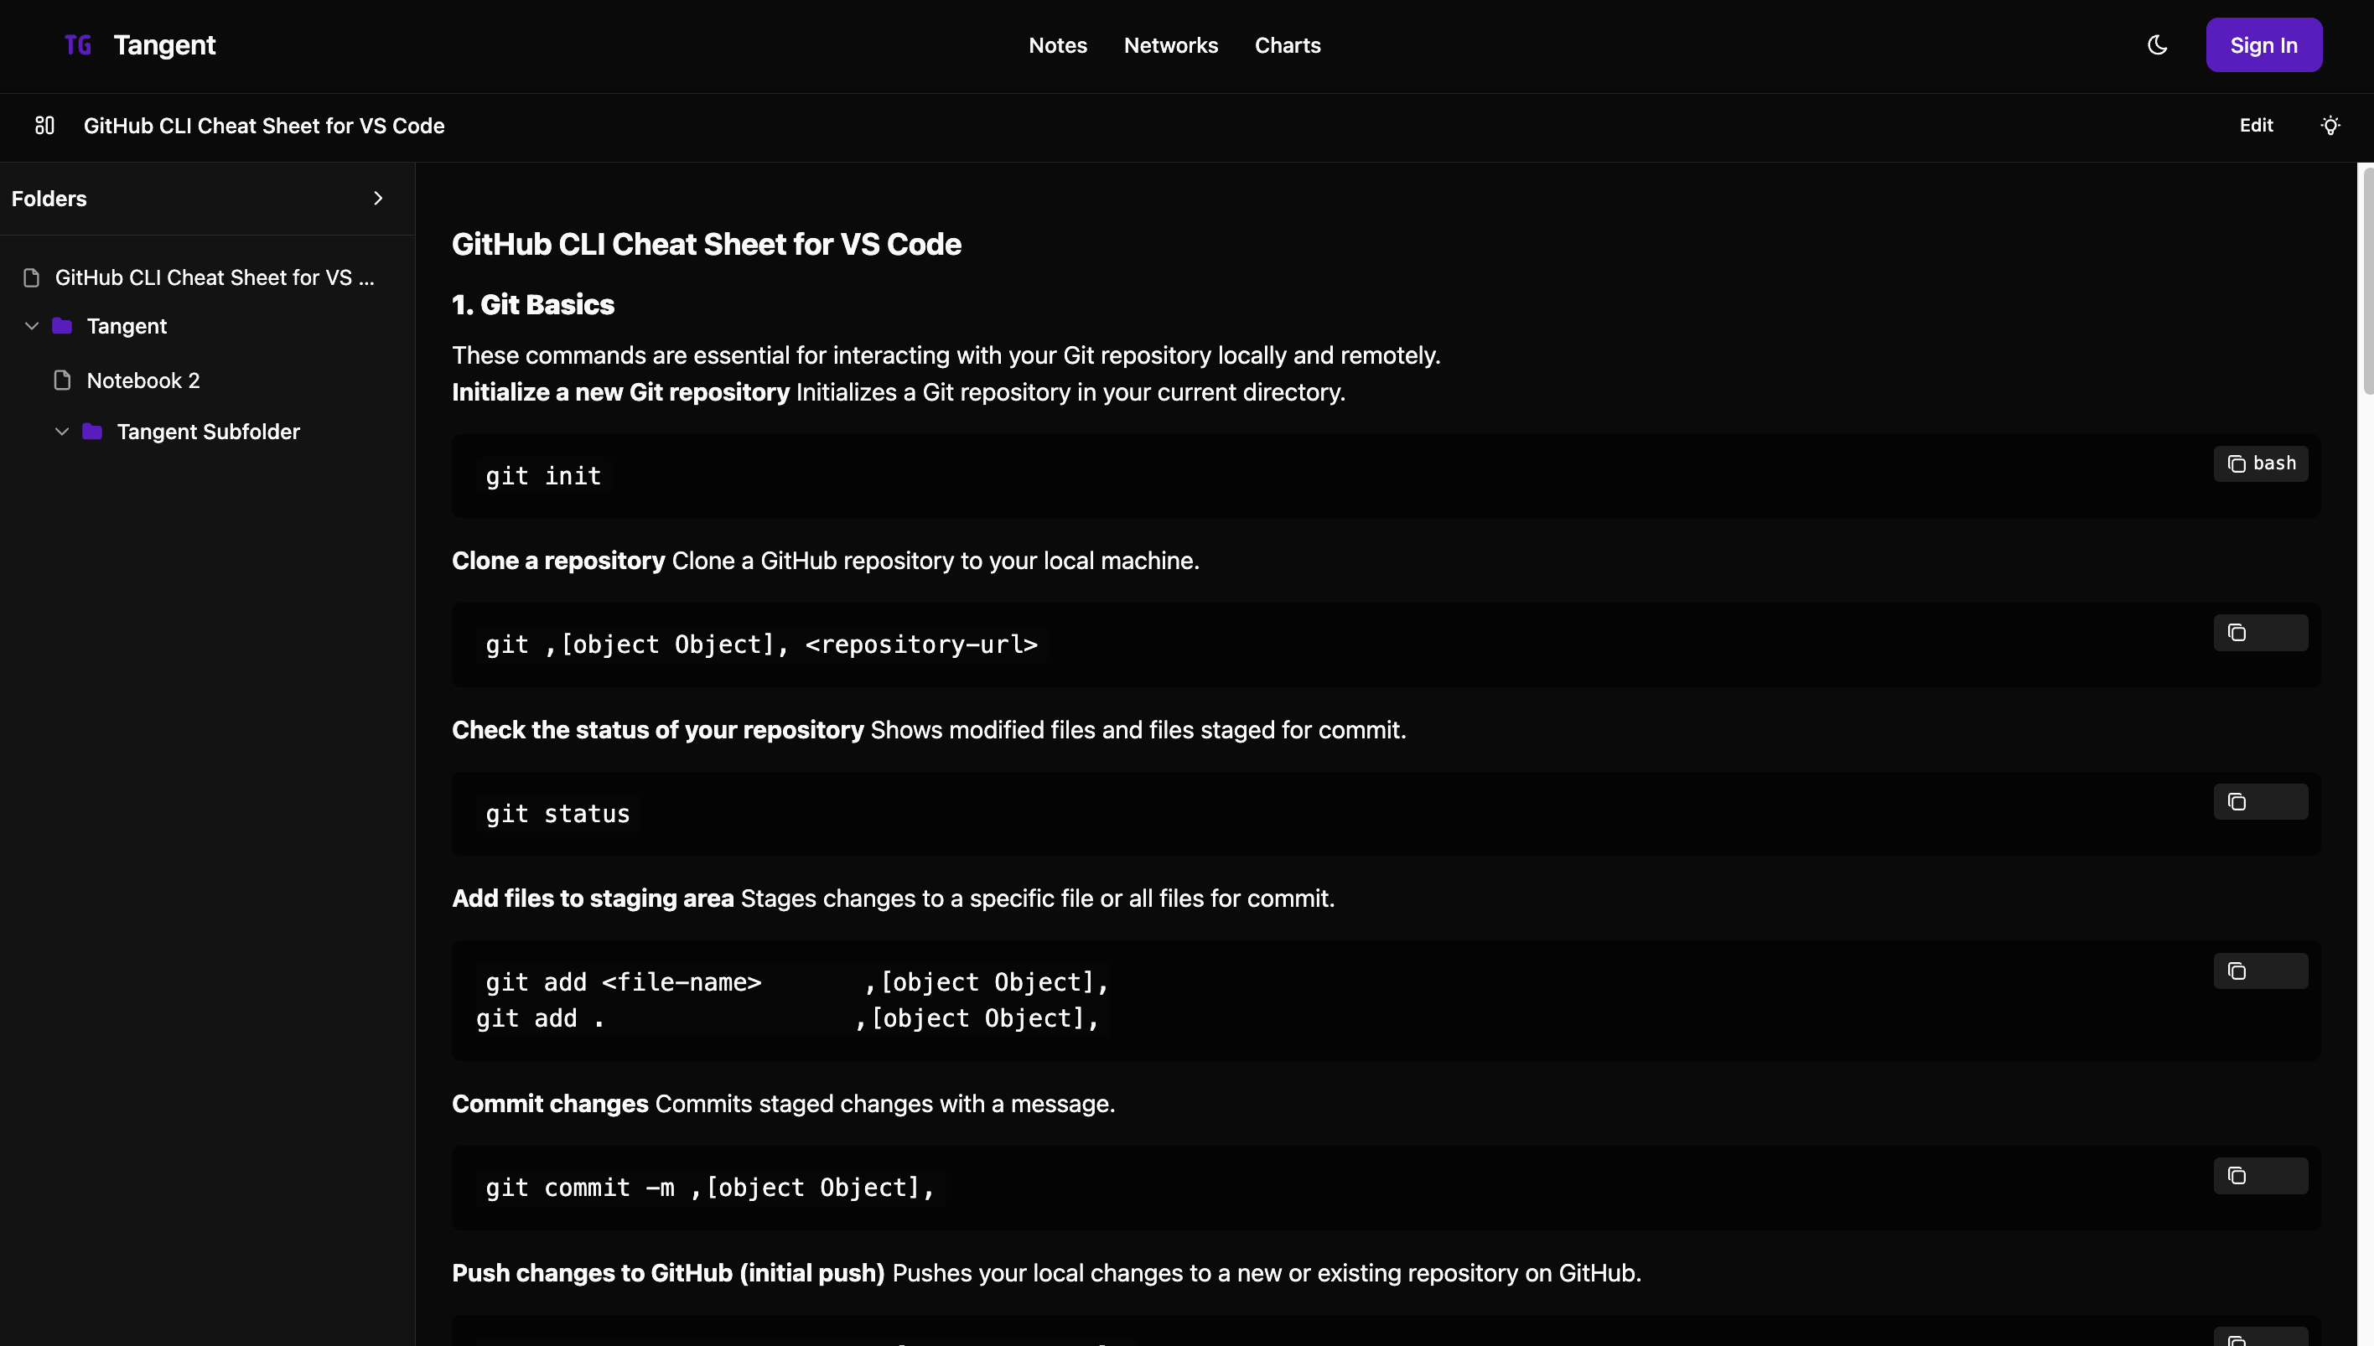Open the Notes menu item
Image resolution: width=2374 pixels, height=1346 pixels.
pyautogui.click(x=1058, y=44)
